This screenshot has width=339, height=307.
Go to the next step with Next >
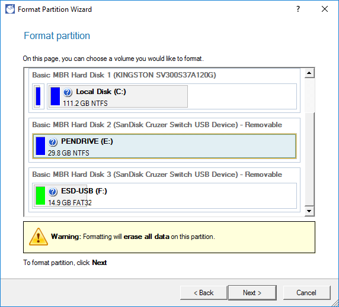tap(252, 293)
